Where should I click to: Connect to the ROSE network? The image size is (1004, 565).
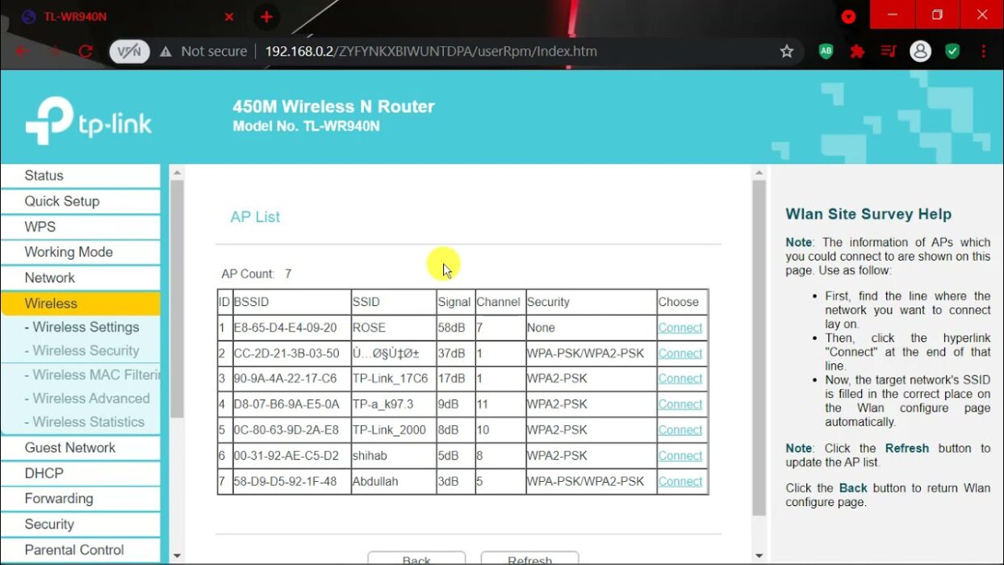point(680,328)
